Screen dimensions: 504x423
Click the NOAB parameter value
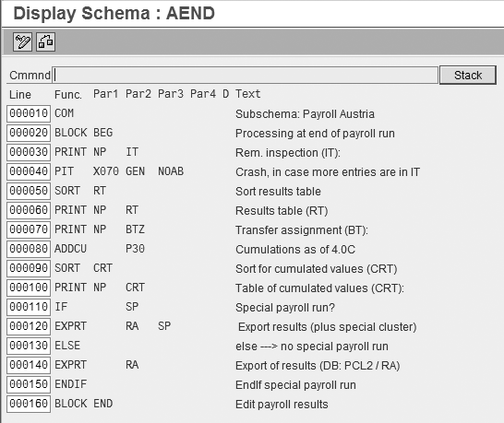(171, 171)
